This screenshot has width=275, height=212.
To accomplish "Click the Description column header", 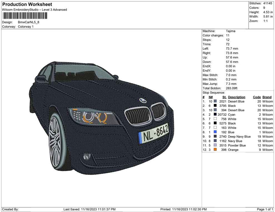I will 237,97.
